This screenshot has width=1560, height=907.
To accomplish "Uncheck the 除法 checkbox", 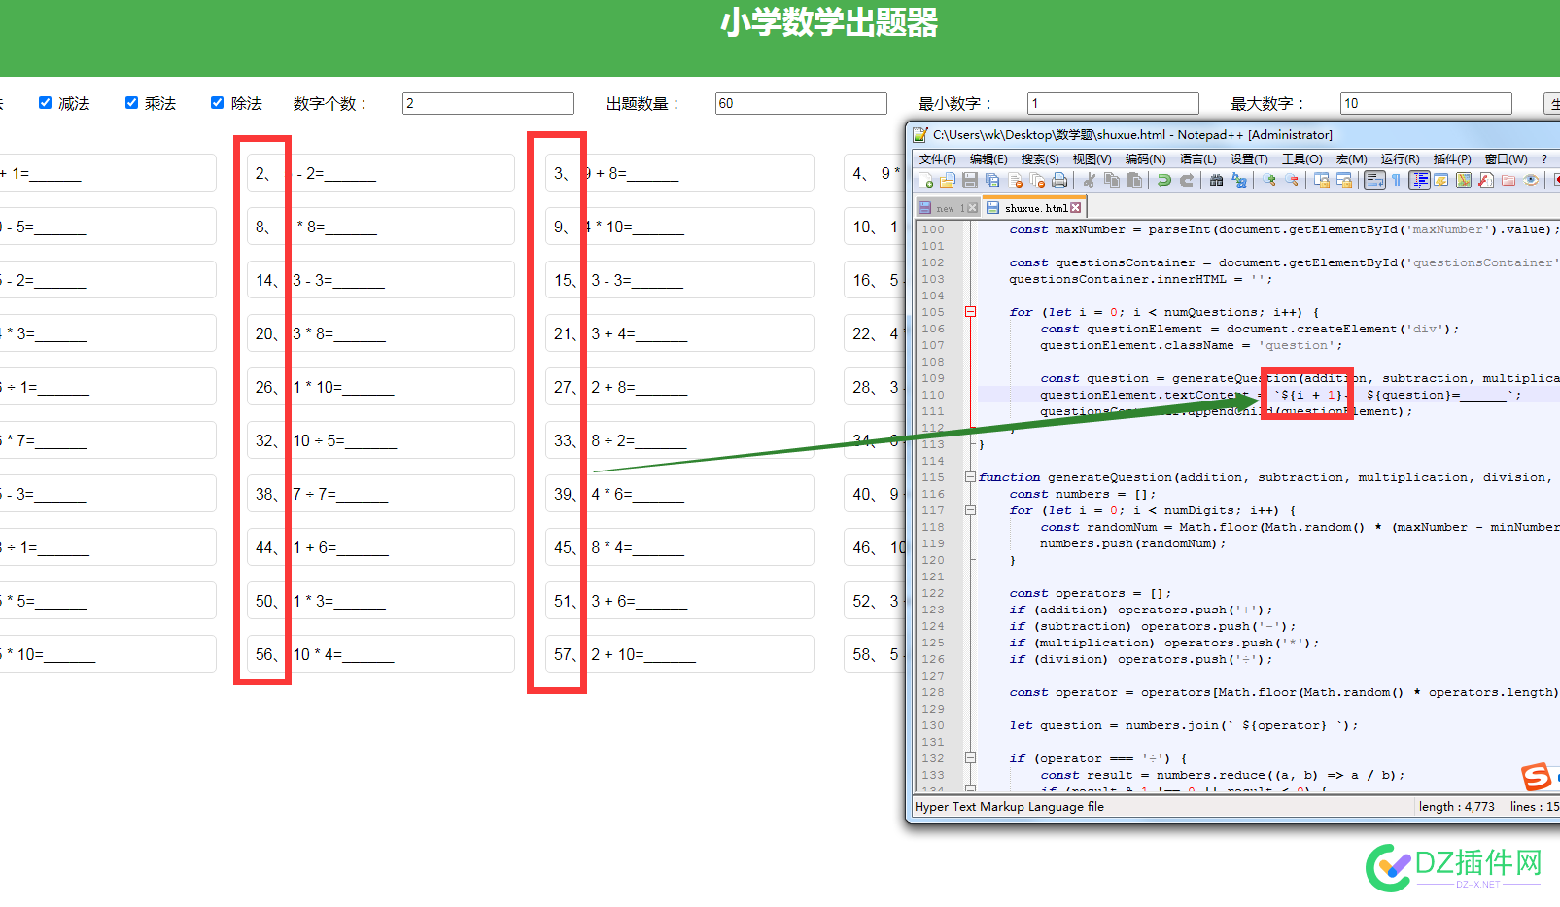I will point(217,103).
